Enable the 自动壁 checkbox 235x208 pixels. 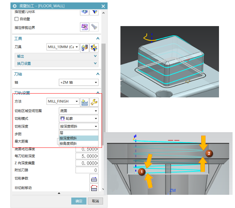(x=16, y=19)
